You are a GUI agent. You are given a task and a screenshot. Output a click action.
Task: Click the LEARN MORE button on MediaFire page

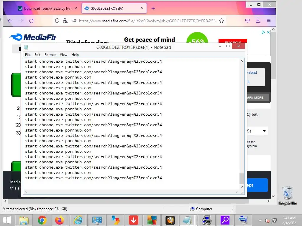pyautogui.click(x=258, y=97)
